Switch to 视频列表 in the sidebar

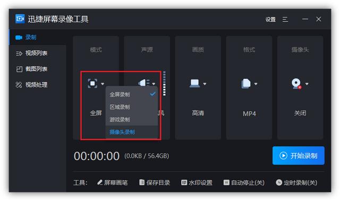coord(37,53)
